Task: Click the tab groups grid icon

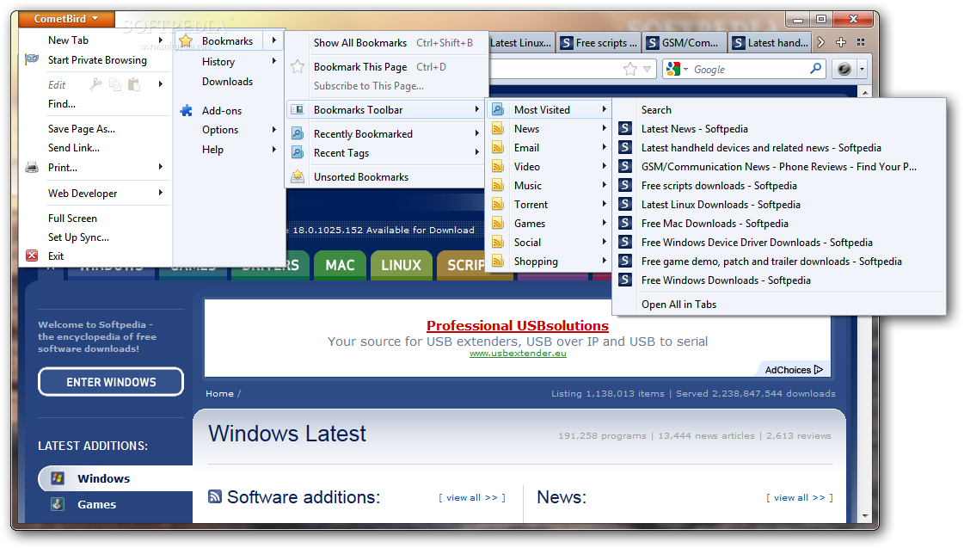Action: click(861, 42)
